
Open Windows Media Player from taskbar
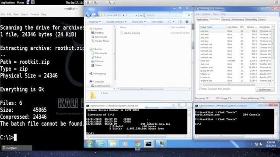pos(125,144)
